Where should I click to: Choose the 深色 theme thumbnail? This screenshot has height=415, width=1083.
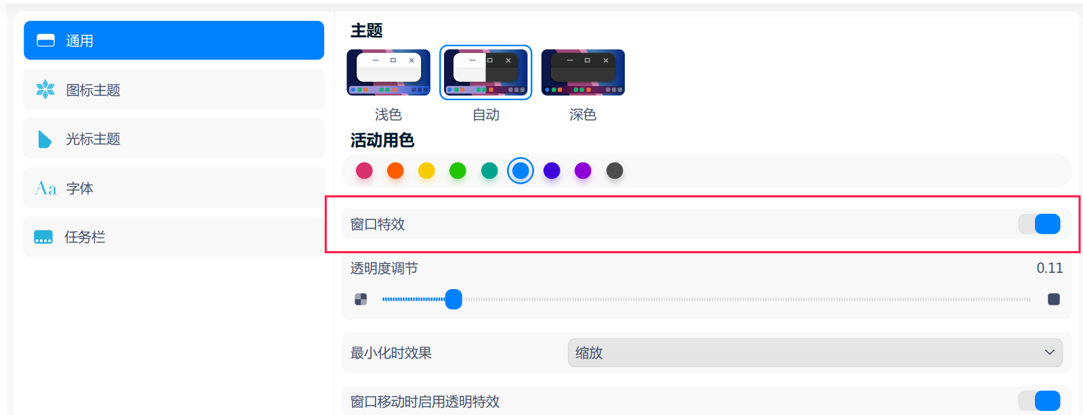(583, 72)
